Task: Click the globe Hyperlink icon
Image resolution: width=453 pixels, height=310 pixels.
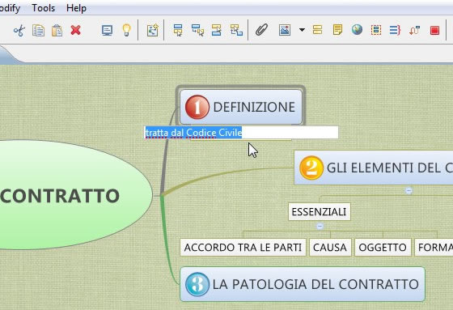Action: 357,29
